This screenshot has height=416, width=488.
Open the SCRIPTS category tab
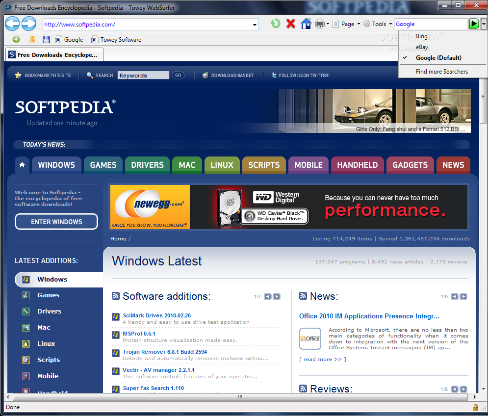(264, 165)
